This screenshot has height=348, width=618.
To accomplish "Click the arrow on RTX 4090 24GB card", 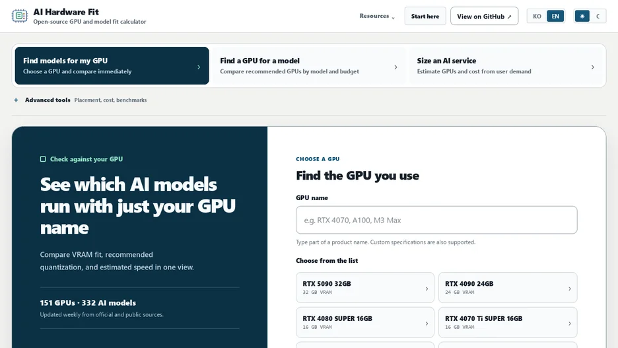I will coord(570,289).
